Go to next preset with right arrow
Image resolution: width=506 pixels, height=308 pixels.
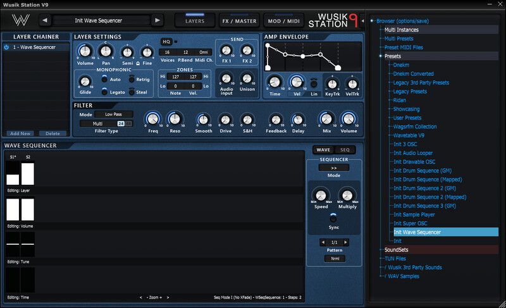coord(157,20)
